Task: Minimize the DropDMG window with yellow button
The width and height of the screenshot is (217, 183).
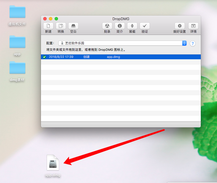Action: point(51,19)
